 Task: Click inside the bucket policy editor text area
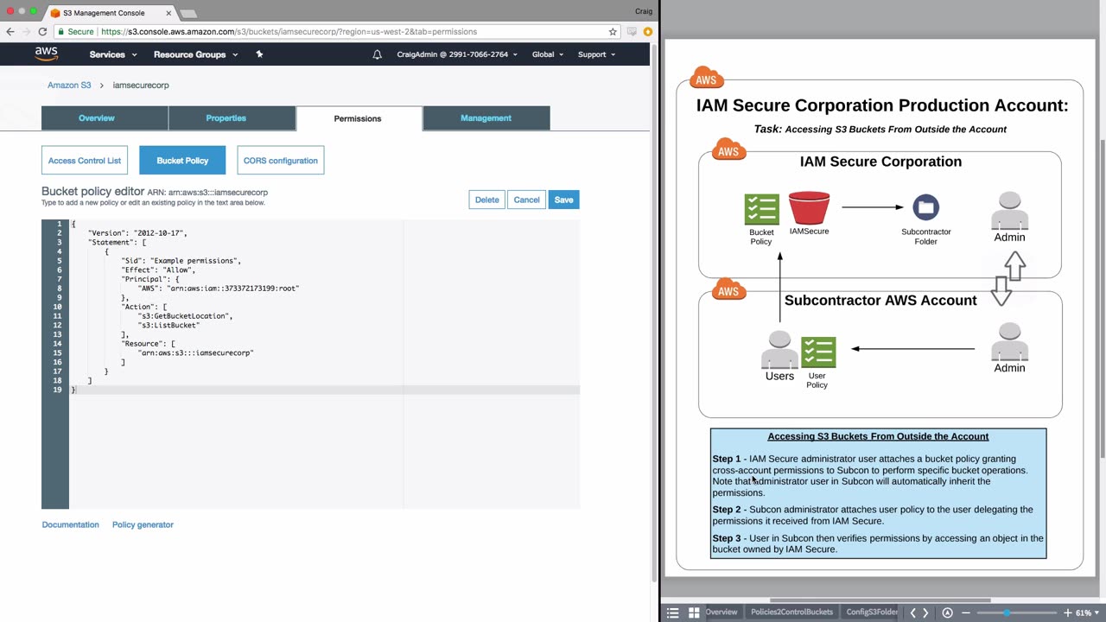324,364
